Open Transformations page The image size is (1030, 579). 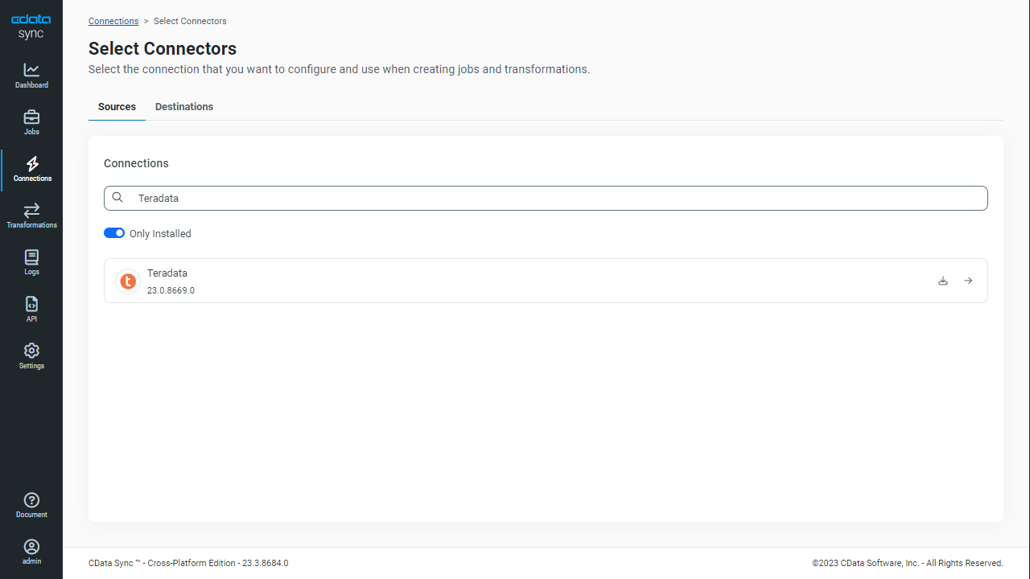[31, 216]
